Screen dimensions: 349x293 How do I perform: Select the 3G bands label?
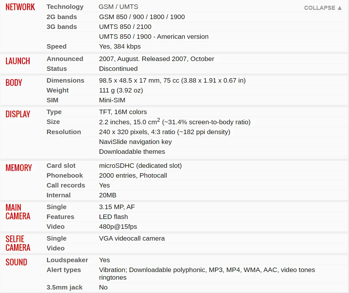coord(62,27)
